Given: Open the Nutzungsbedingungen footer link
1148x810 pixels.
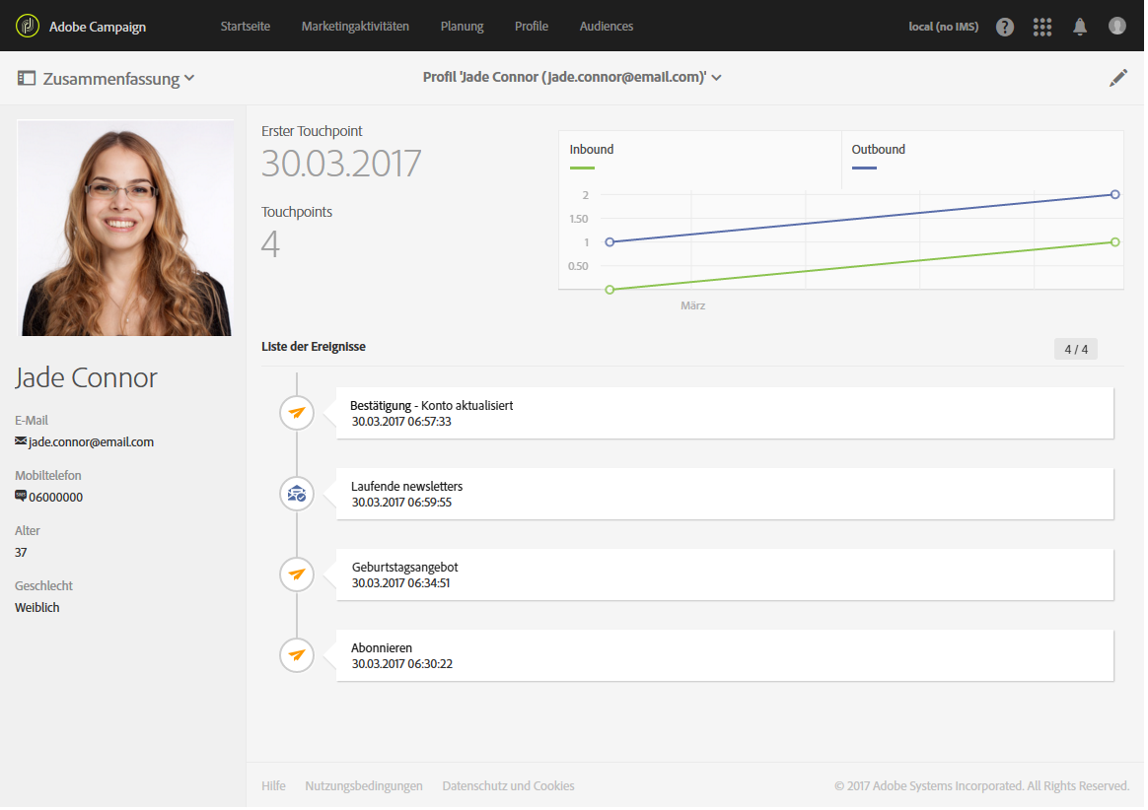Looking at the screenshot, I should point(364,785).
